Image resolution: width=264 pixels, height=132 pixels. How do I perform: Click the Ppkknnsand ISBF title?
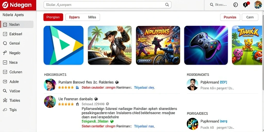click(214, 82)
